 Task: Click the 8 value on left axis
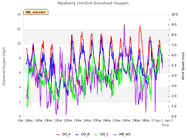click(x=20, y=58)
